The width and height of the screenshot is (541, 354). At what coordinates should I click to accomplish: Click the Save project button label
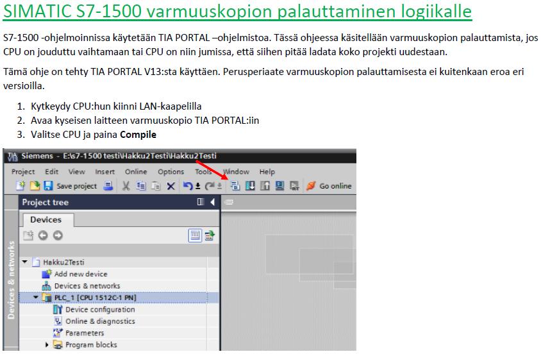(76, 186)
